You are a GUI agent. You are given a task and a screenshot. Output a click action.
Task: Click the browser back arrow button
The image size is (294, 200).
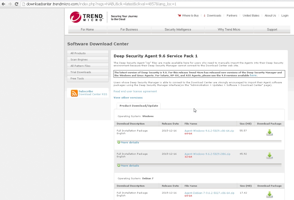[x=3, y=4]
